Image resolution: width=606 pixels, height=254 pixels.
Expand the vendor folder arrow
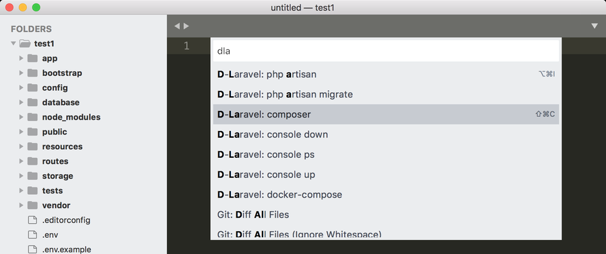click(22, 206)
